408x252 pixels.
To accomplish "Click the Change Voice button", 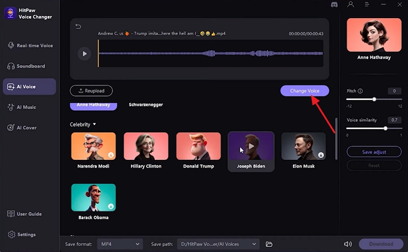I will coord(304,91).
